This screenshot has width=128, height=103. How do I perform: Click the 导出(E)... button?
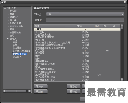click(40, 92)
